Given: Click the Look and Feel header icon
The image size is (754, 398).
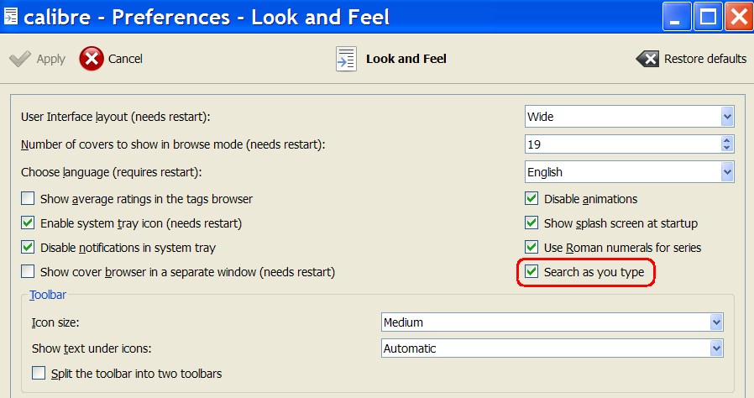Looking at the screenshot, I should point(346,59).
